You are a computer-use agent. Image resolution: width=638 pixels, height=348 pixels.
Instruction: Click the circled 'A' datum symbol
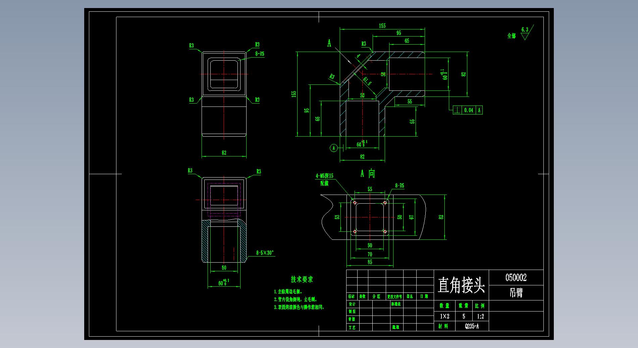pyautogui.click(x=333, y=148)
